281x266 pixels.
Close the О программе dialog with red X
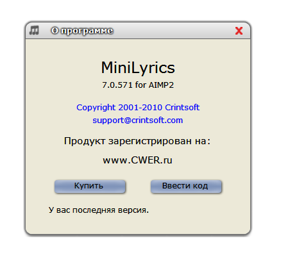point(239,31)
